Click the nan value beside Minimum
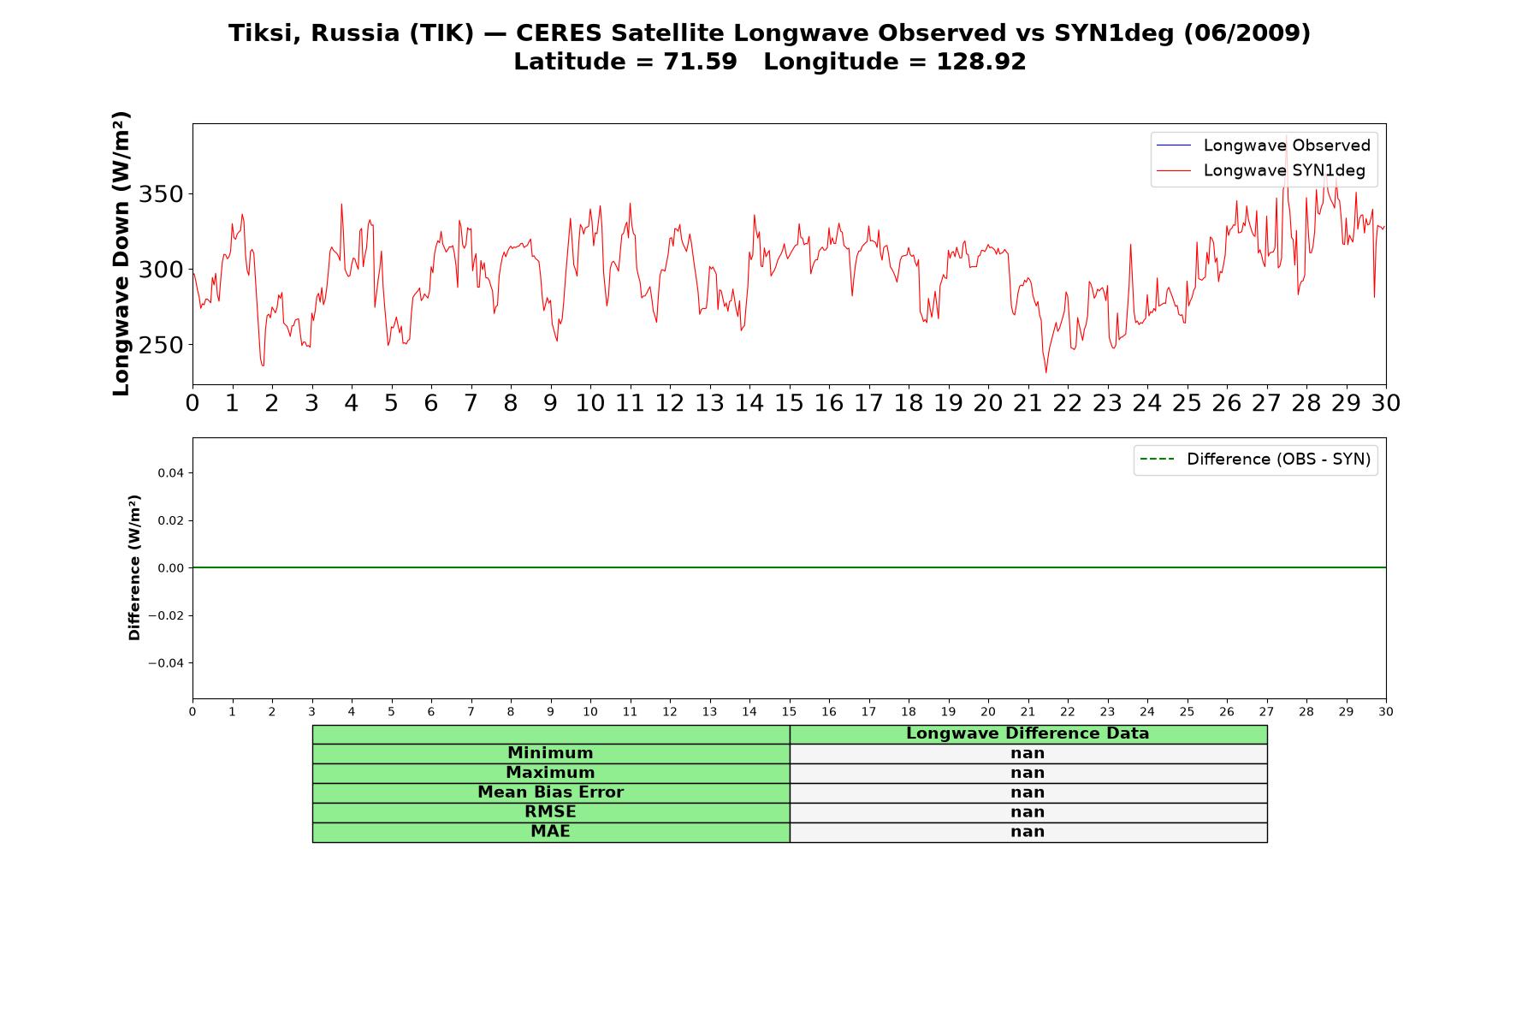Viewport: 1540px width, 1027px height. click(1028, 753)
